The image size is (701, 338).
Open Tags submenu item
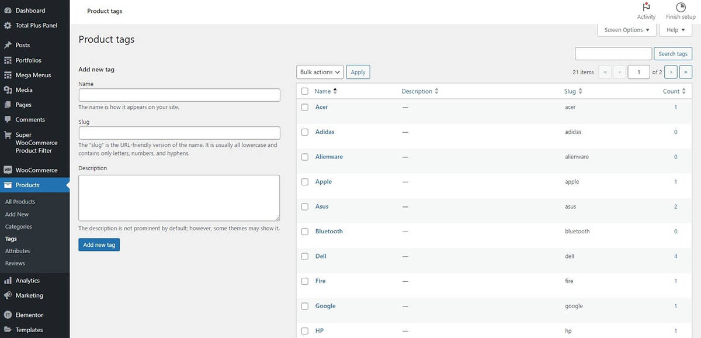pos(11,239)
